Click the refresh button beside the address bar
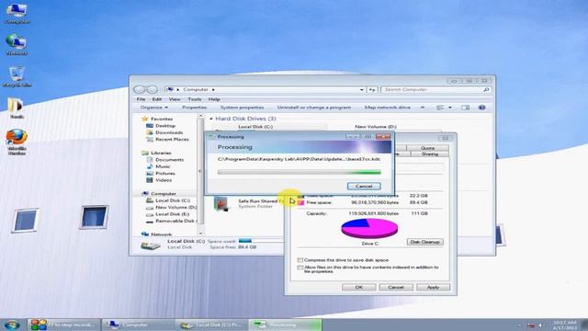Screen dimensions: 588x331 [x=372, y=90]
